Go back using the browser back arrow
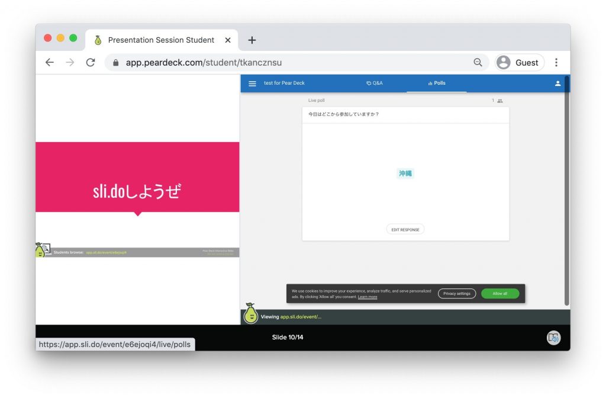This screenshot has height=398, width=606. click(50, 62)
